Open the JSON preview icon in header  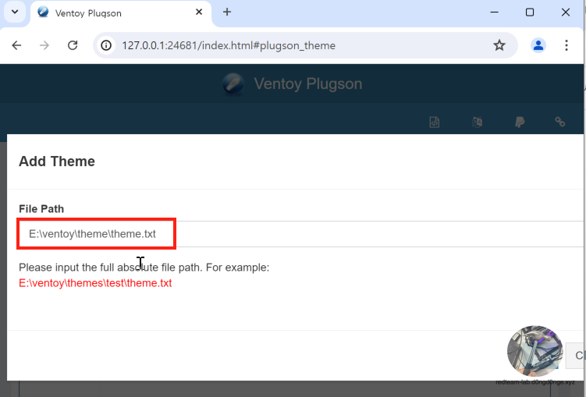pyautogui.click(x=435, y=122)
